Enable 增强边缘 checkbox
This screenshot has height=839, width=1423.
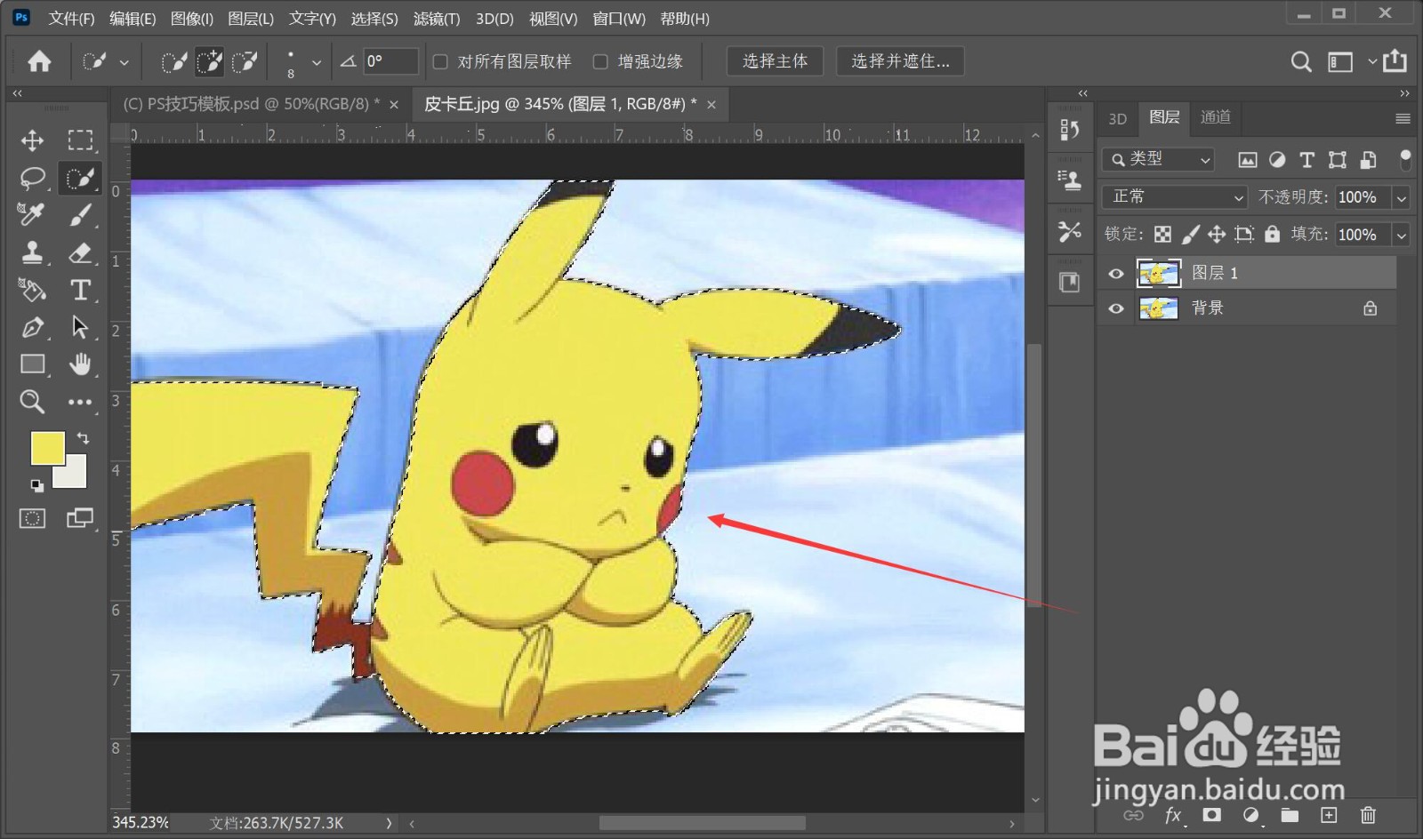(x=600, y=61)
